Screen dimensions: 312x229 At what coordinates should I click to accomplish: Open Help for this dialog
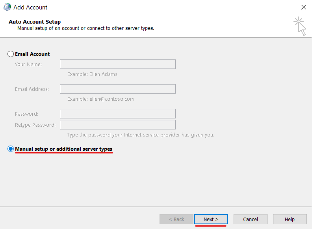point(290,219)
